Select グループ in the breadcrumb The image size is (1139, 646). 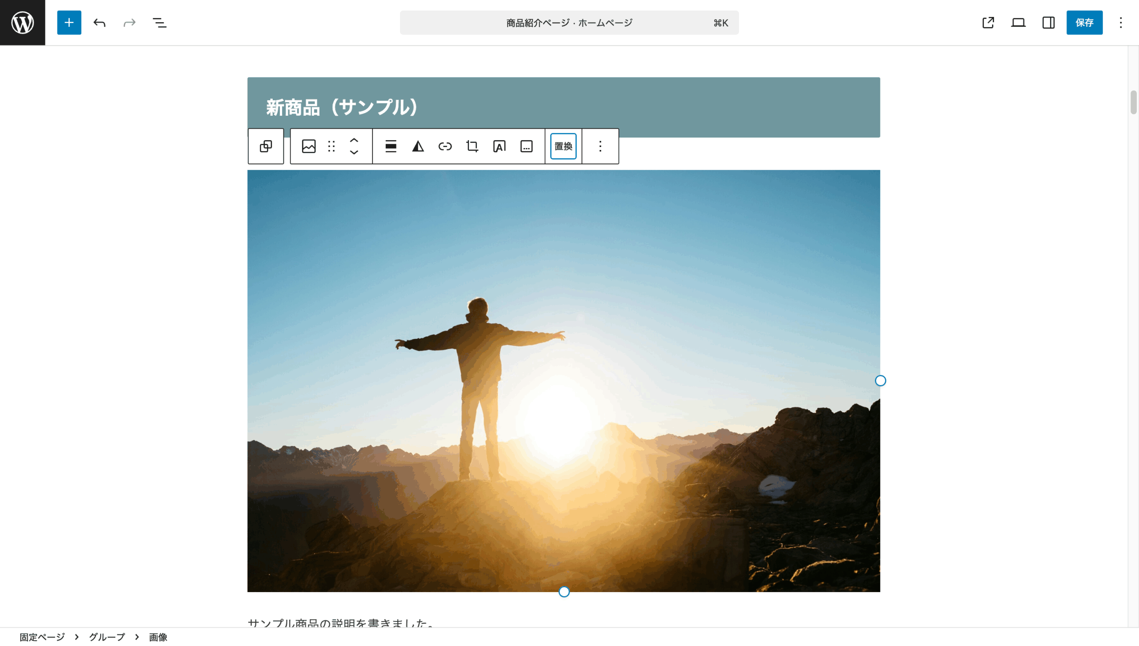pos(107,637)
